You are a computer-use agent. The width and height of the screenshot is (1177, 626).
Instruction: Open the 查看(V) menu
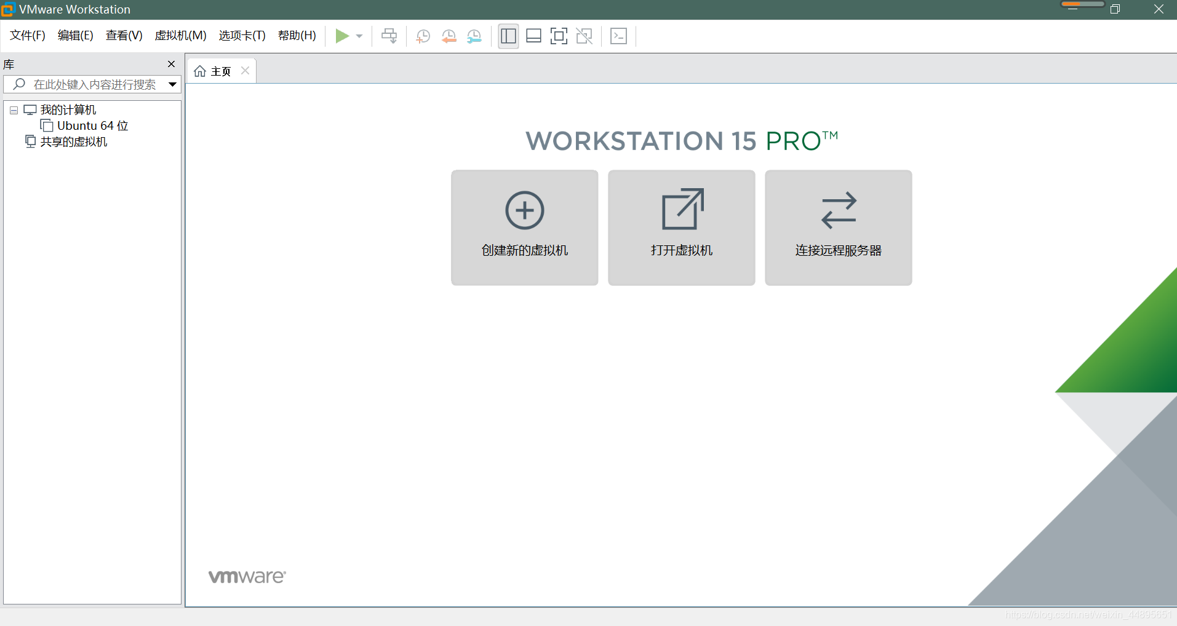(124, 36)
